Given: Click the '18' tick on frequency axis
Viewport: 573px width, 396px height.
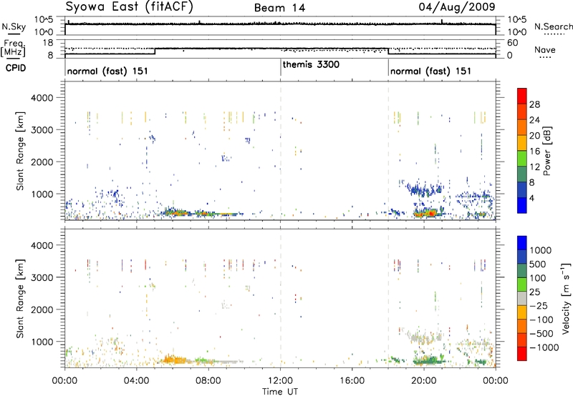Looking at the screenshot, I should [x=48, y=43].
